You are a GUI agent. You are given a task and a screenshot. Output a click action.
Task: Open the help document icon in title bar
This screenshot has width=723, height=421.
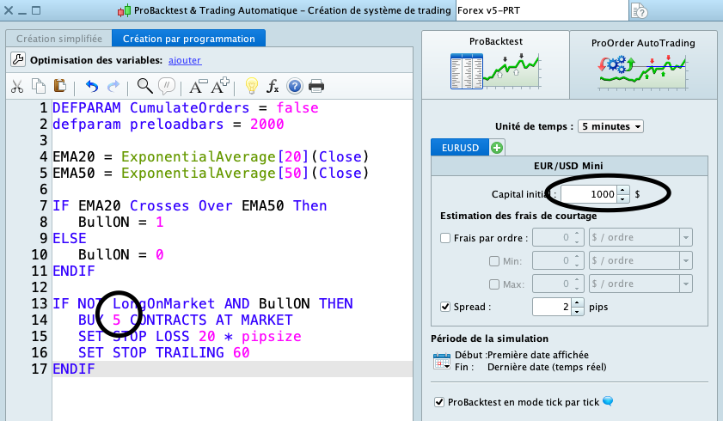point(639,10)
